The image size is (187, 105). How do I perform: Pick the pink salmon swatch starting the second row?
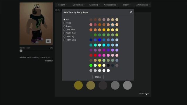91,24
